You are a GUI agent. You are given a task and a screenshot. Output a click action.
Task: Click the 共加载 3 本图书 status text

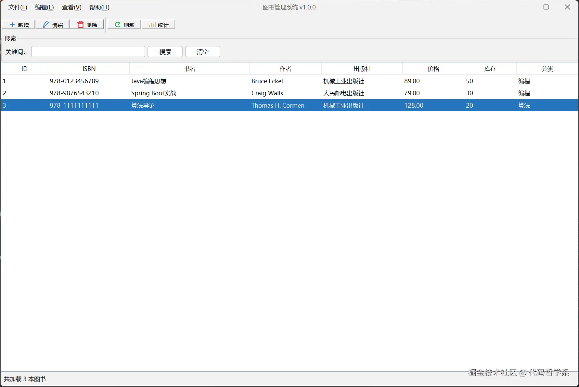pos(25,379)
